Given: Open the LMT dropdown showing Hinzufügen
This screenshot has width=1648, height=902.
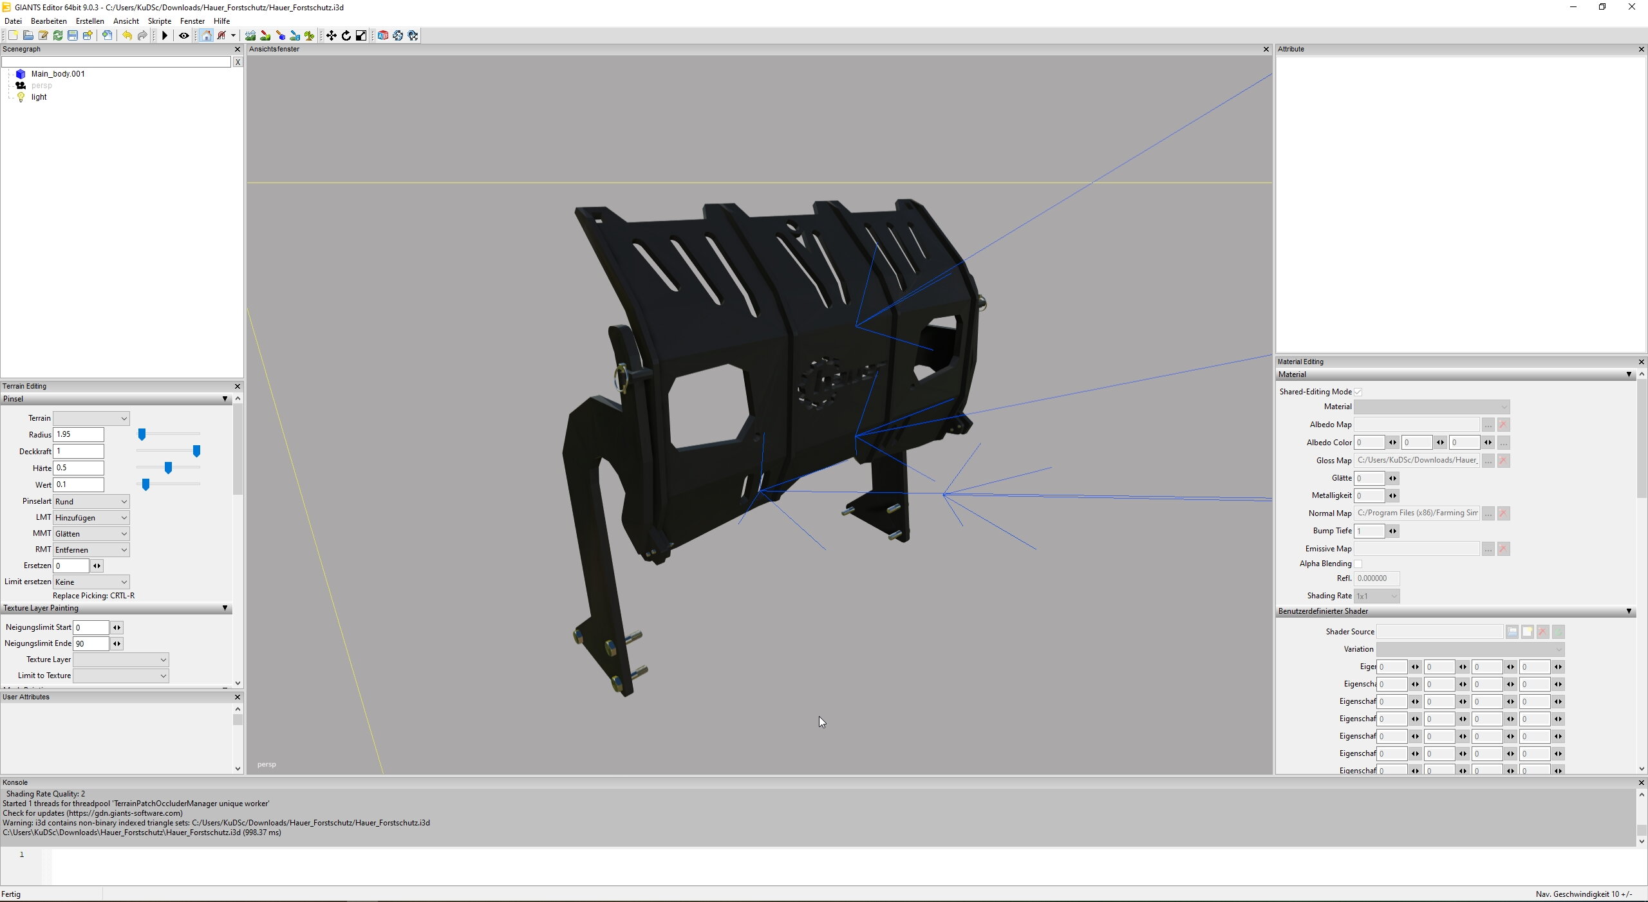Looking at the screenshot, I should pos(91,517).
